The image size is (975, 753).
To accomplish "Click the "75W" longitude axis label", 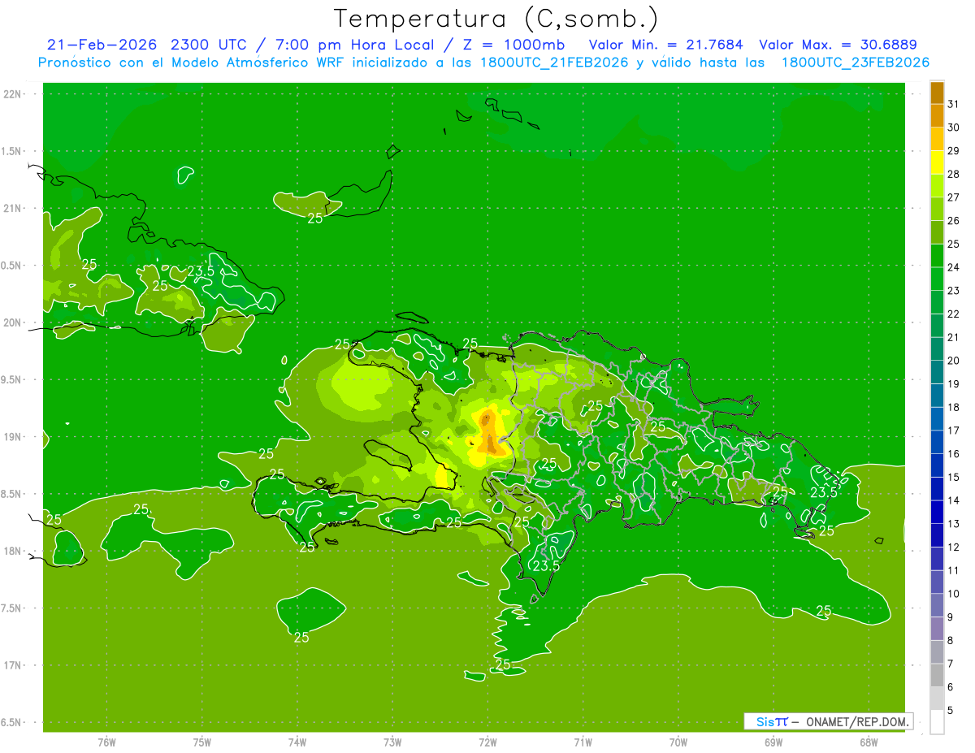I will click(x=201, y=742).
